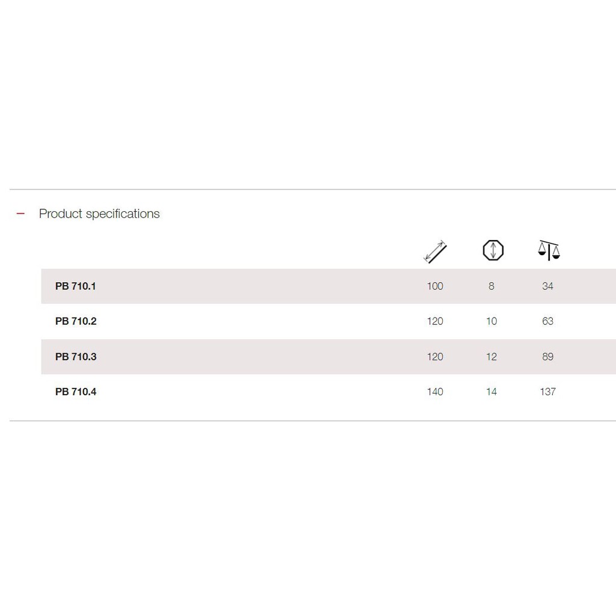The height and width of the screenshot is (616, 616).
Task: Select product PB 710.3
Action: click(x=76, y=356)
